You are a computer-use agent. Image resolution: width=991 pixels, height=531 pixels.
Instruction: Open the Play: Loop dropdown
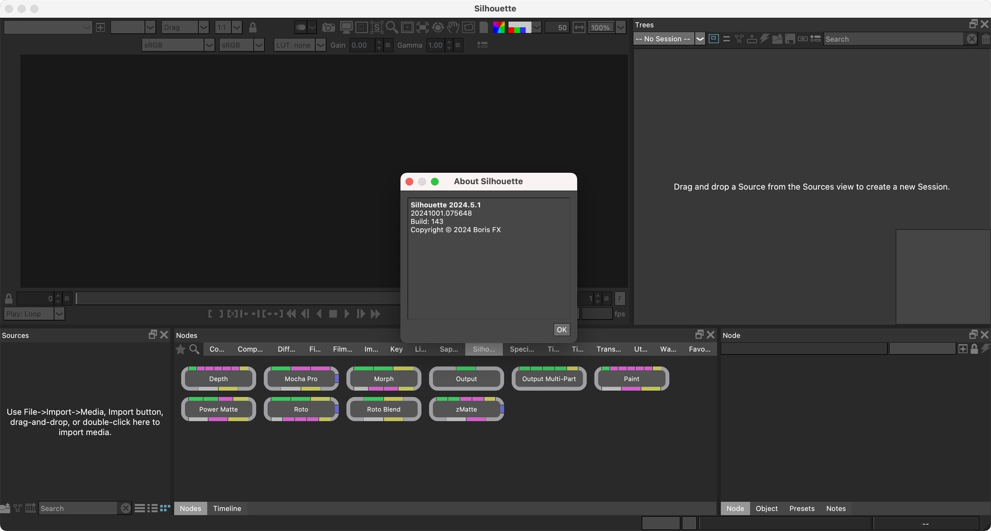[x=34, y=313]
